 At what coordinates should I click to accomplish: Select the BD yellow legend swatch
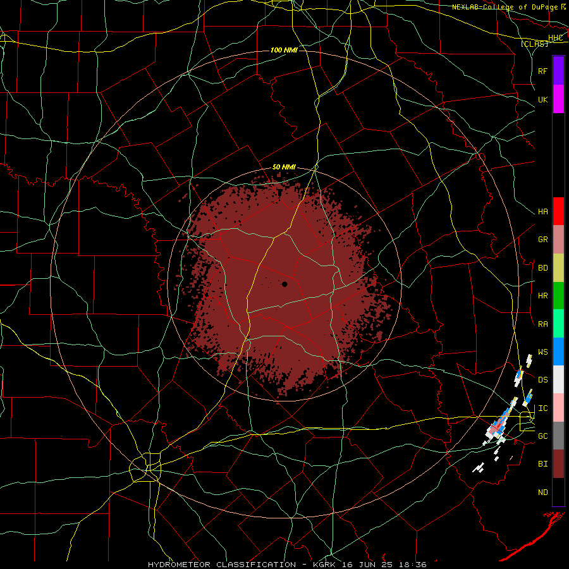[558, 267]
